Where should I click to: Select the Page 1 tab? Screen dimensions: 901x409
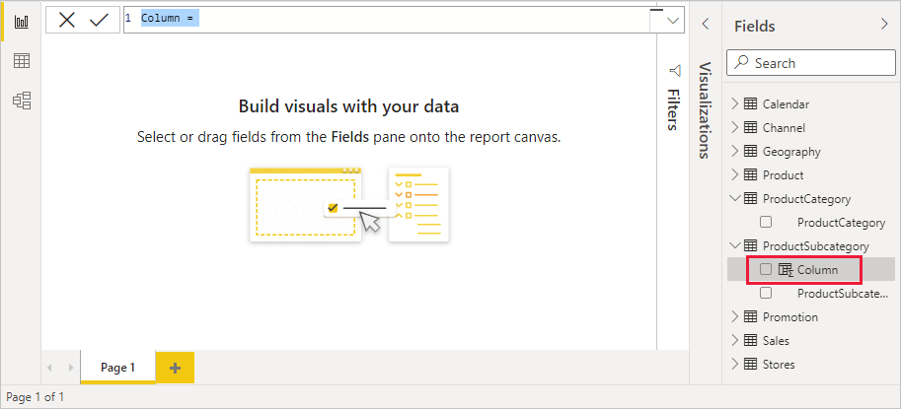click(115, 368)
